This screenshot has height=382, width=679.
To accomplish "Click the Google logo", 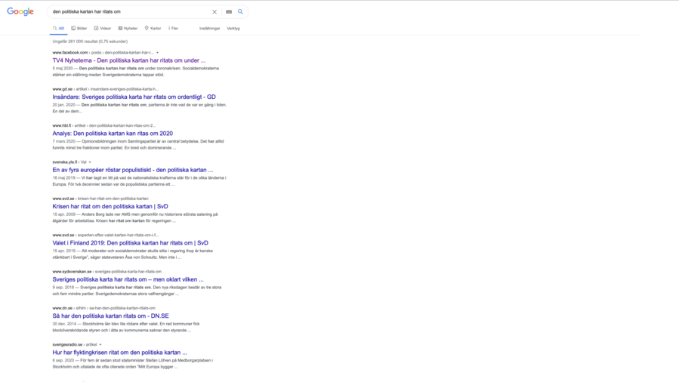I will click(x=20, y=11).
